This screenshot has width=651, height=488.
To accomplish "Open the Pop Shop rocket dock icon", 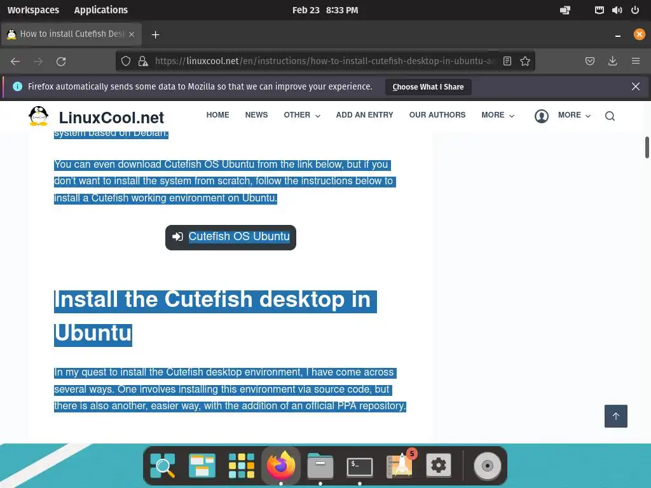I will [401, 464].
